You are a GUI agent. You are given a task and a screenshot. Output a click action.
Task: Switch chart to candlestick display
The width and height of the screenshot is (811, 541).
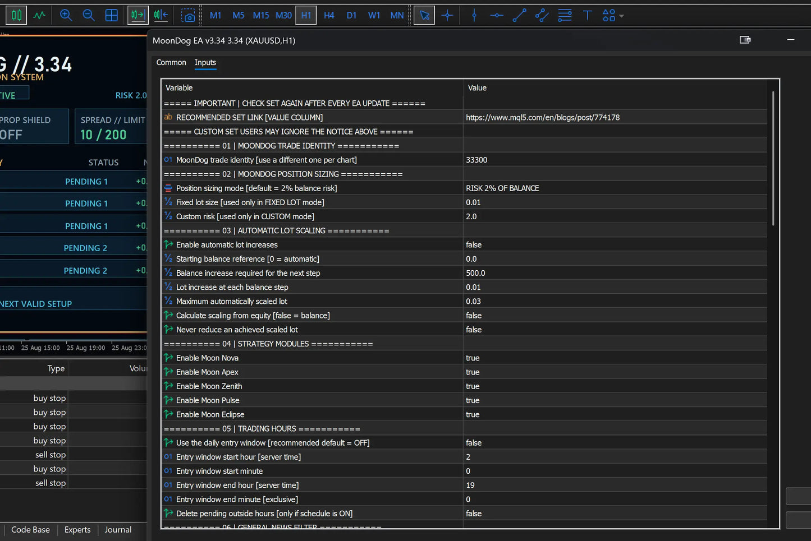[x=16, y=15]
